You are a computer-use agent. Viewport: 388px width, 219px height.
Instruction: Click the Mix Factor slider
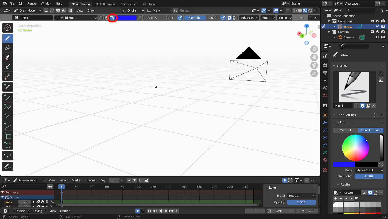tap(369, 176)
